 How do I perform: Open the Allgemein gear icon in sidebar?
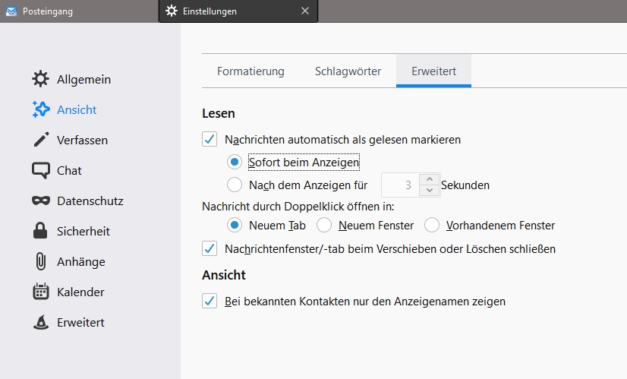point(41,79)
